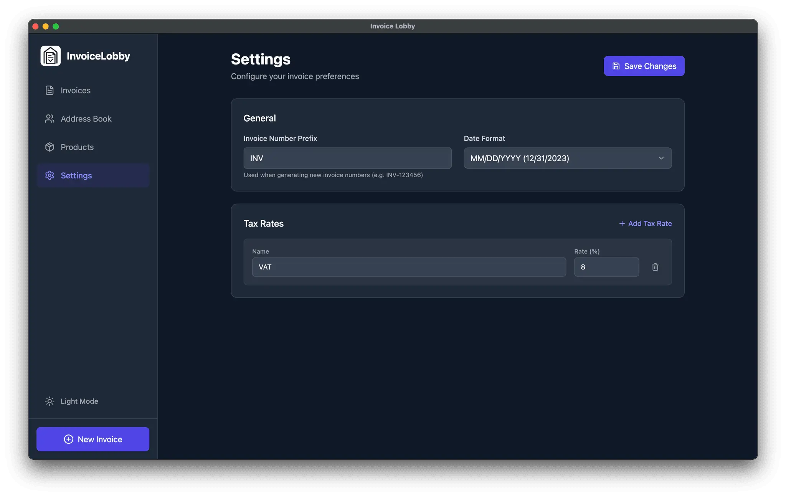The image size is (786, 497).
Task: Open the Products page label
Action: pos(77,147)
